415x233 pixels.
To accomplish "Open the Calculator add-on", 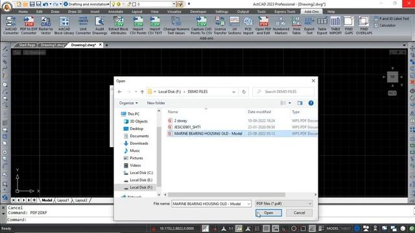I will (385, 25).
